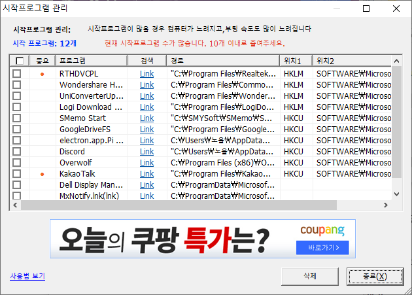Screen dimensions: 412x295
Task: Open the search Link for MxNotify.lnk
Action: (x=147, y=196)
